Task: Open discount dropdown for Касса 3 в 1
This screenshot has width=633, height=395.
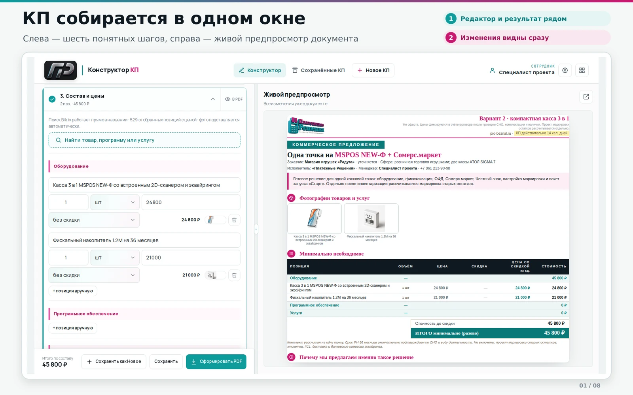Action: [x=94, y=220]
